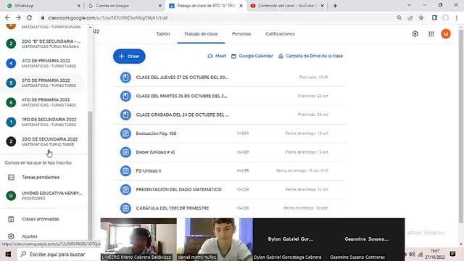Switch to Tablón tab
Screen dimensions: 464x261
163,34
